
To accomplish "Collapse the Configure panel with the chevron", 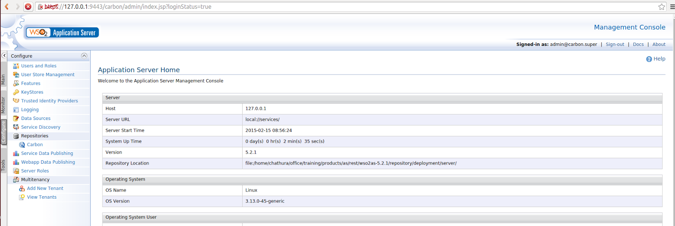I will [x=84, y=56].
